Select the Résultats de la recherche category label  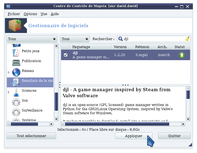pos(38,81)
